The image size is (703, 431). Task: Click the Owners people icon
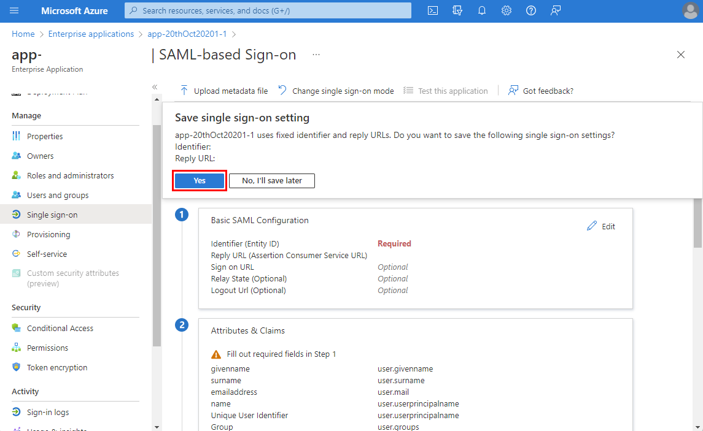pos(16,156)
